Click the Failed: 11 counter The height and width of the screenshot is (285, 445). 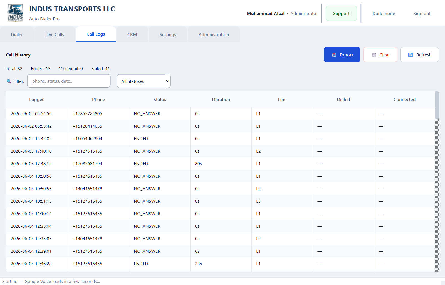click(x=100, y=68)
